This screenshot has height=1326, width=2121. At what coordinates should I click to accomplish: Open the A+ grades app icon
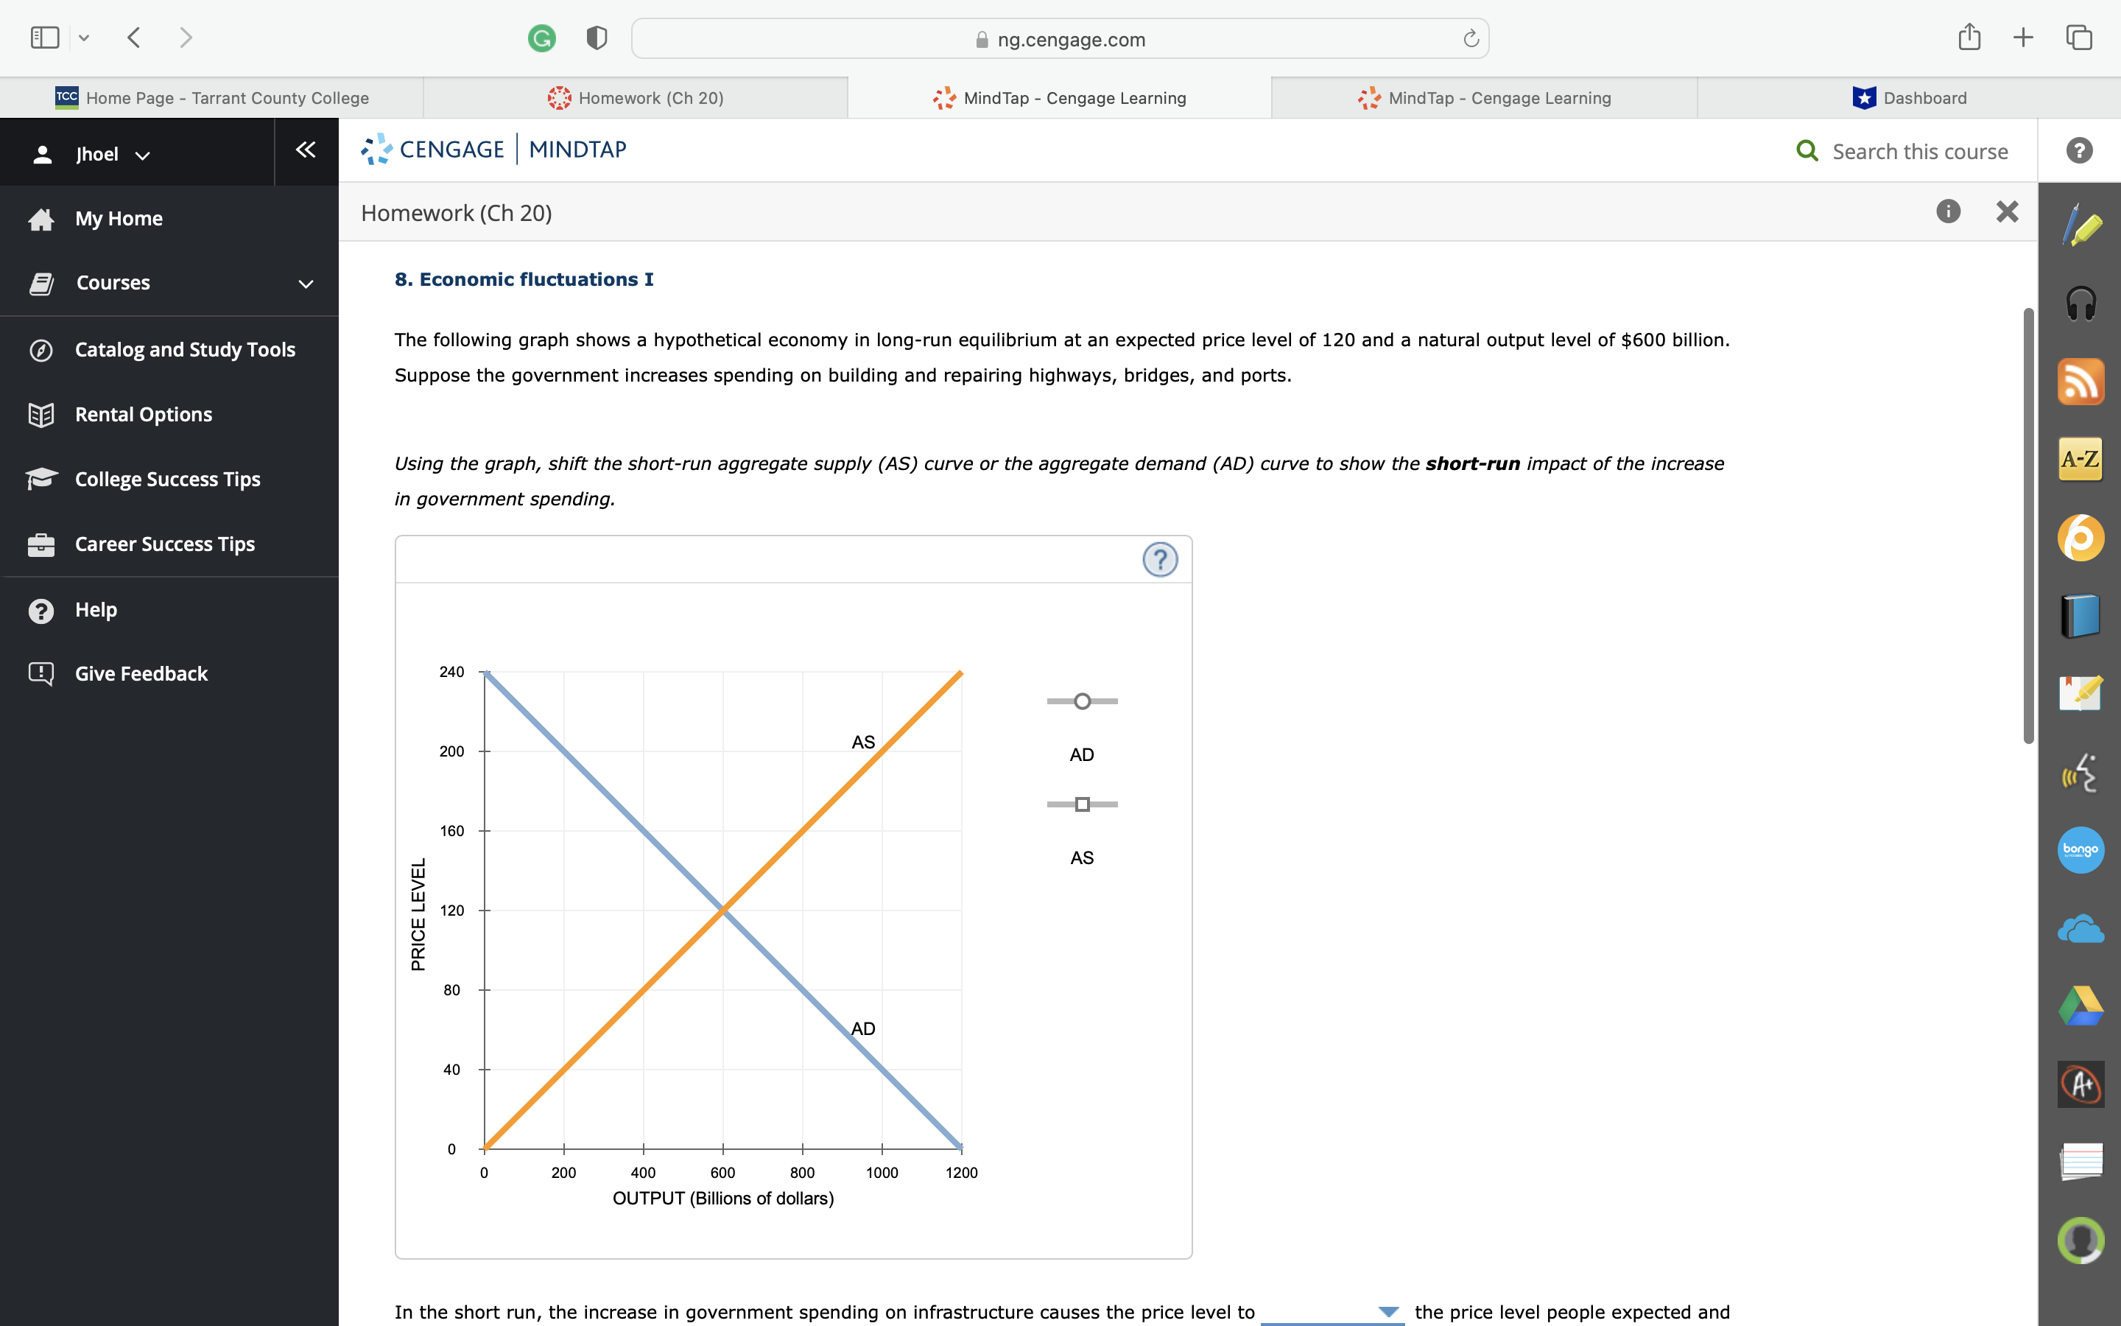(x=2080, y=1084)
